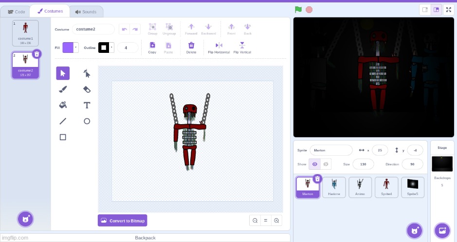Switch to the Costumes tab
This screenshot has height=242, width=457.
coord(50,11)
